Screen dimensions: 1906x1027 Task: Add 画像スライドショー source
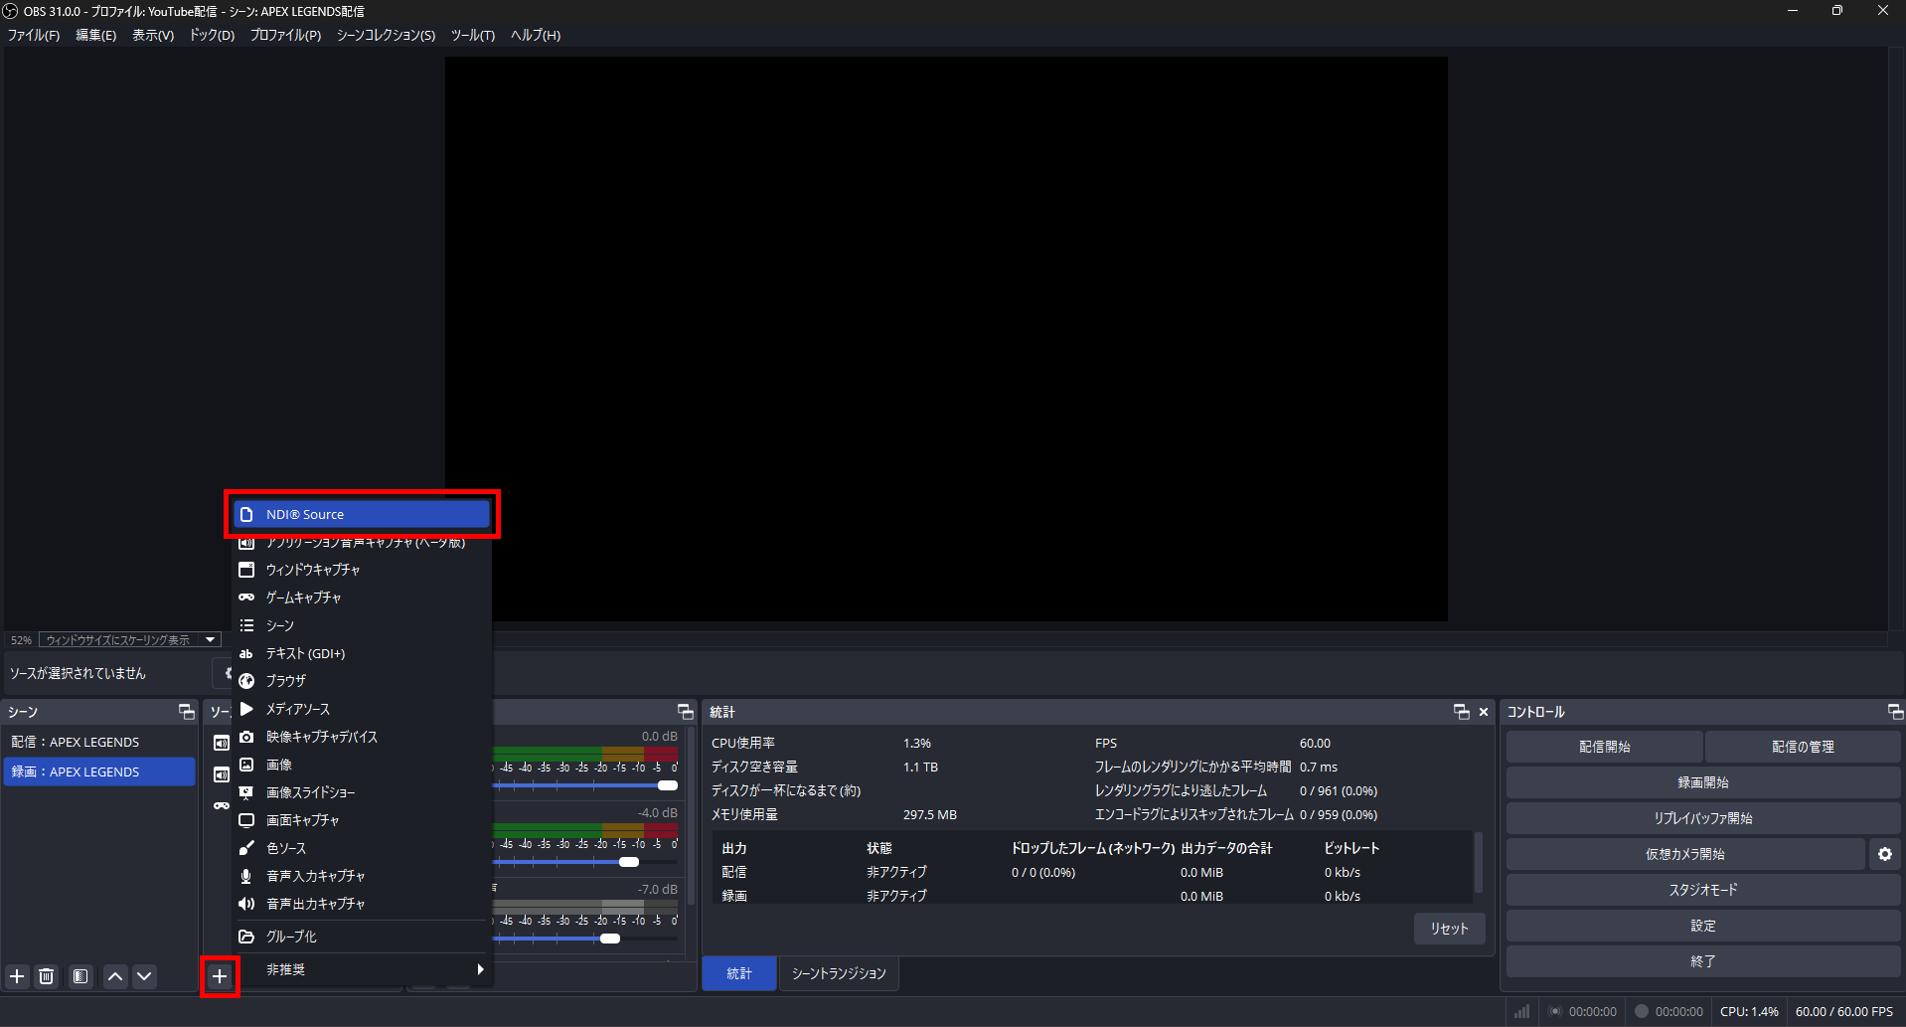[362, 792]
